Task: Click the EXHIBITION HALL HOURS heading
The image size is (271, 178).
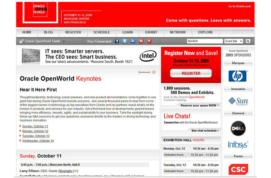Action: pyautogui.click(x=184, y=140)
